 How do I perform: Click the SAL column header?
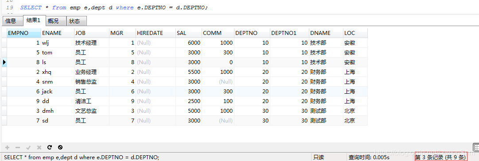188,33
